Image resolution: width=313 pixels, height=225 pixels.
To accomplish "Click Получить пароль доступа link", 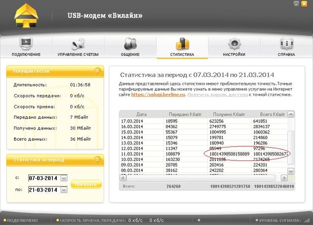I will [x=218, y=95].
